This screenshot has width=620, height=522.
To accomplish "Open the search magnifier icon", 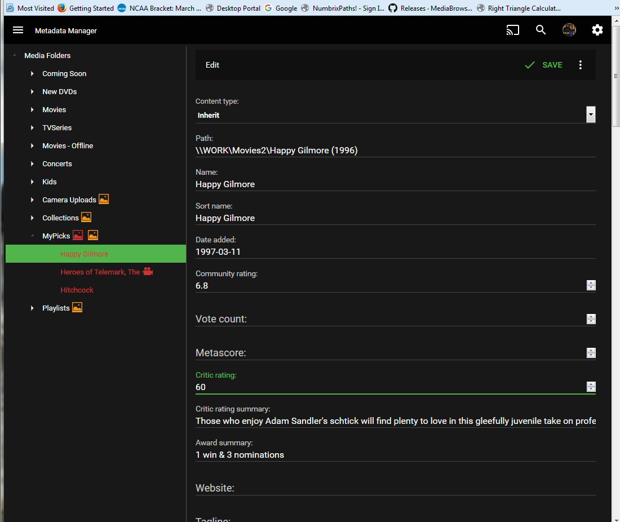I will [x=541, y=30].
